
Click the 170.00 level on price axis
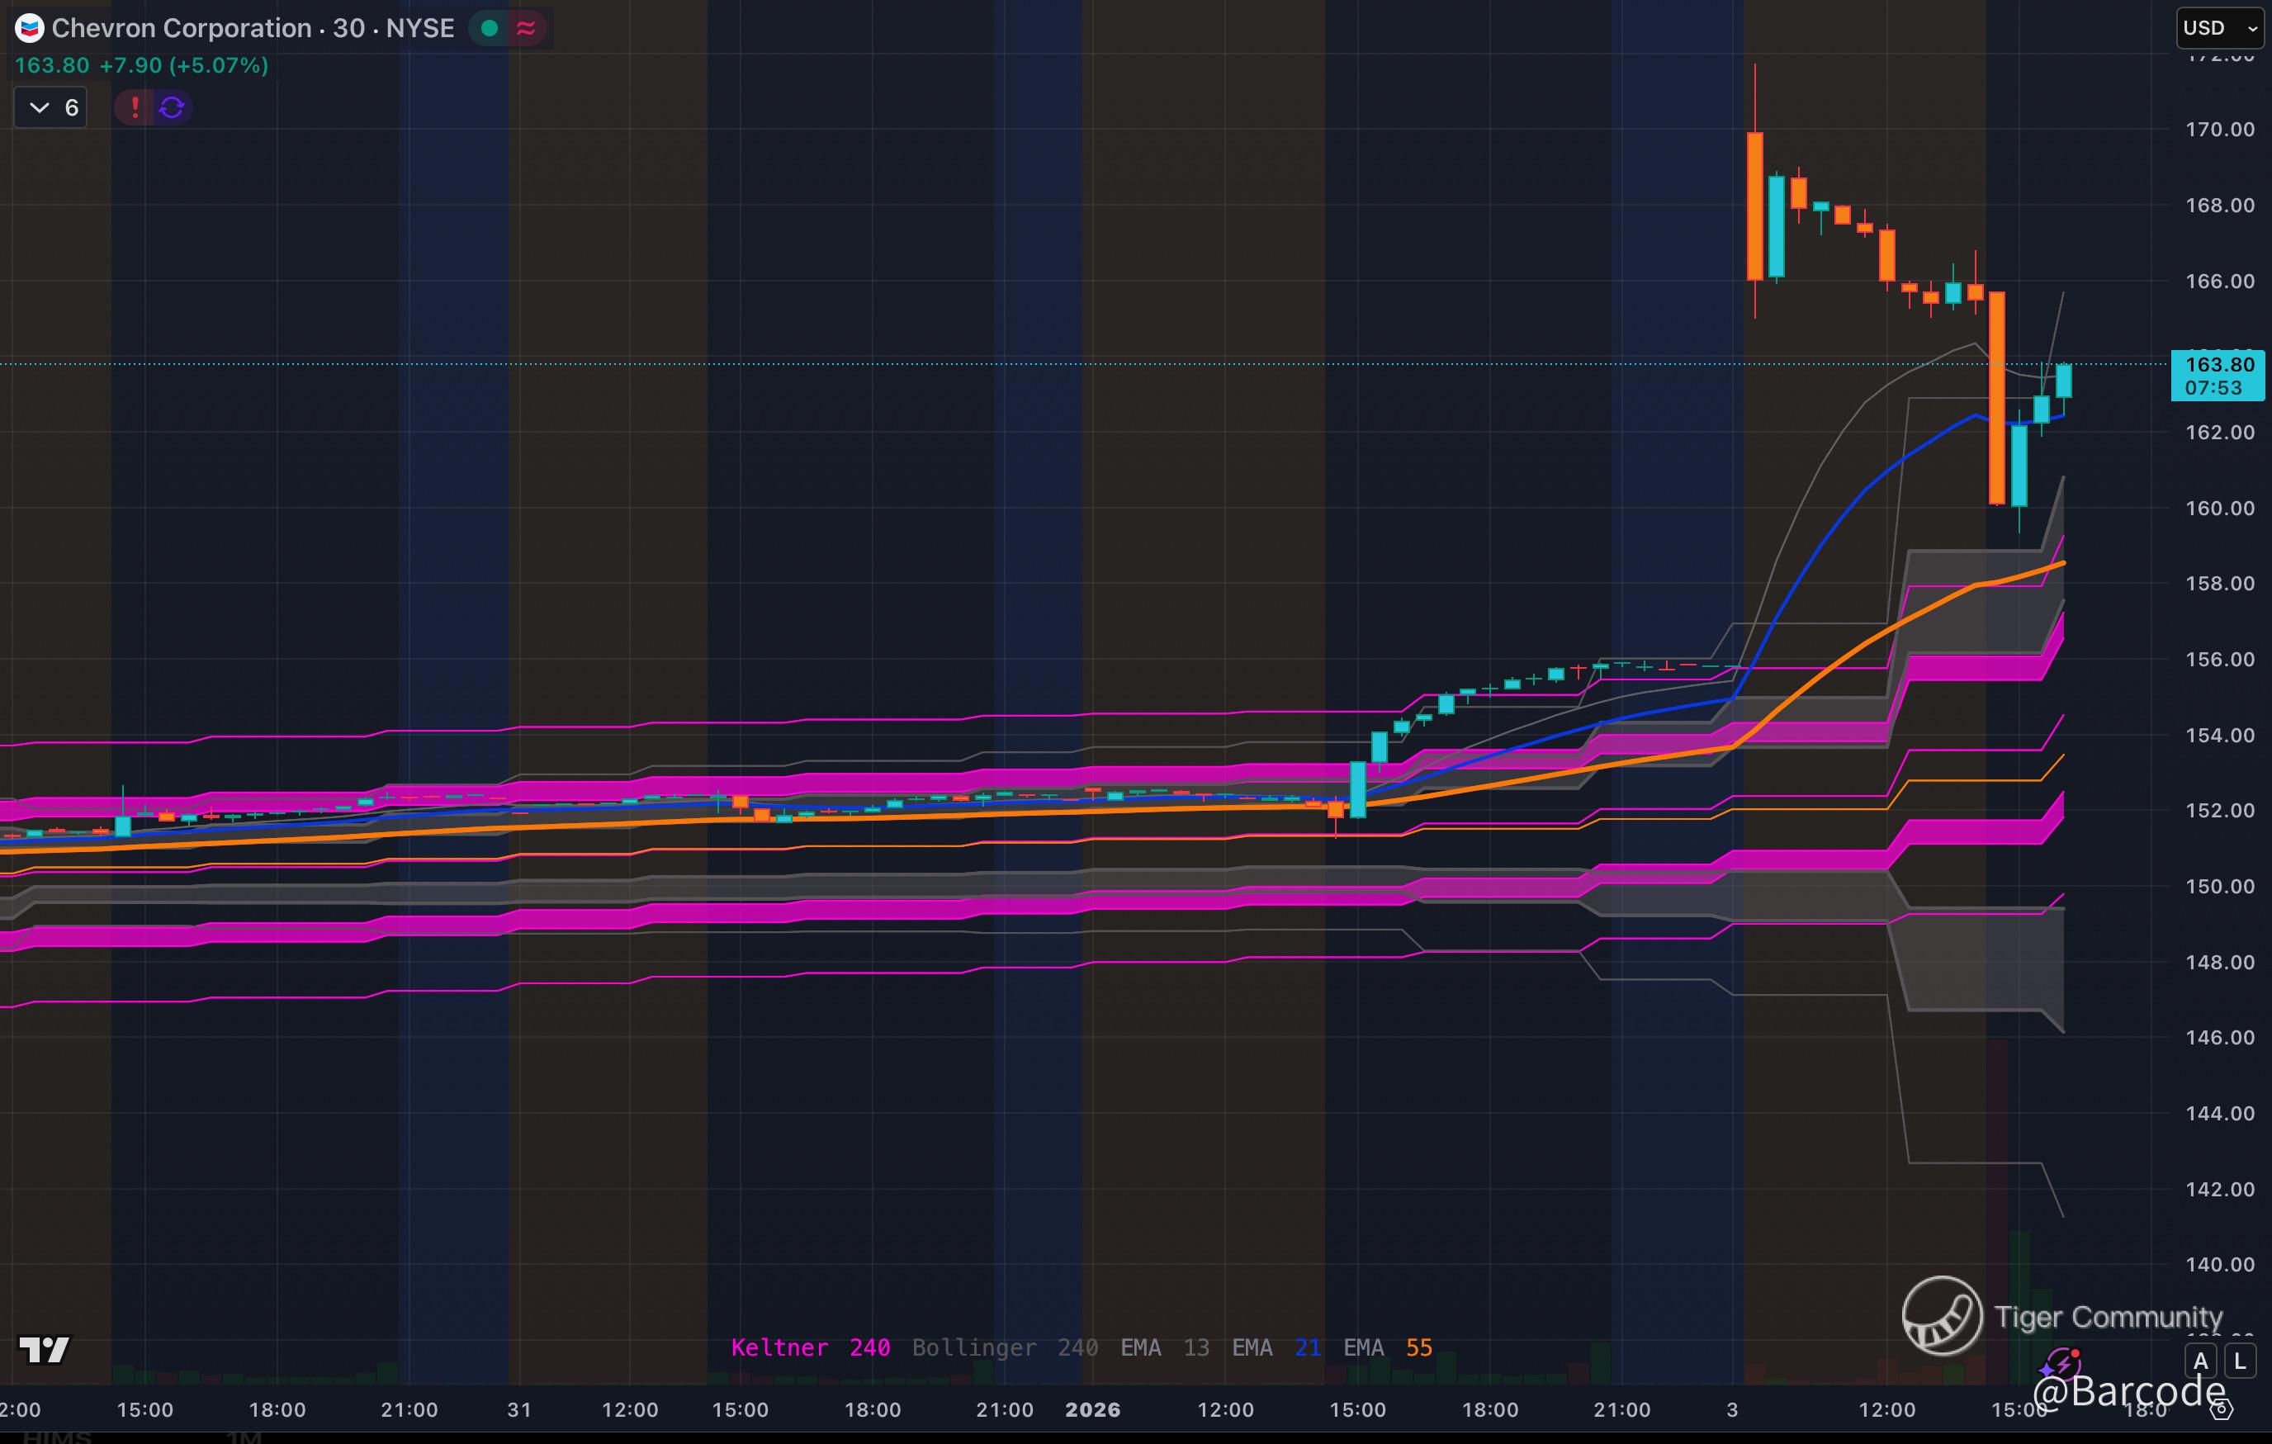click(2219, 130)
